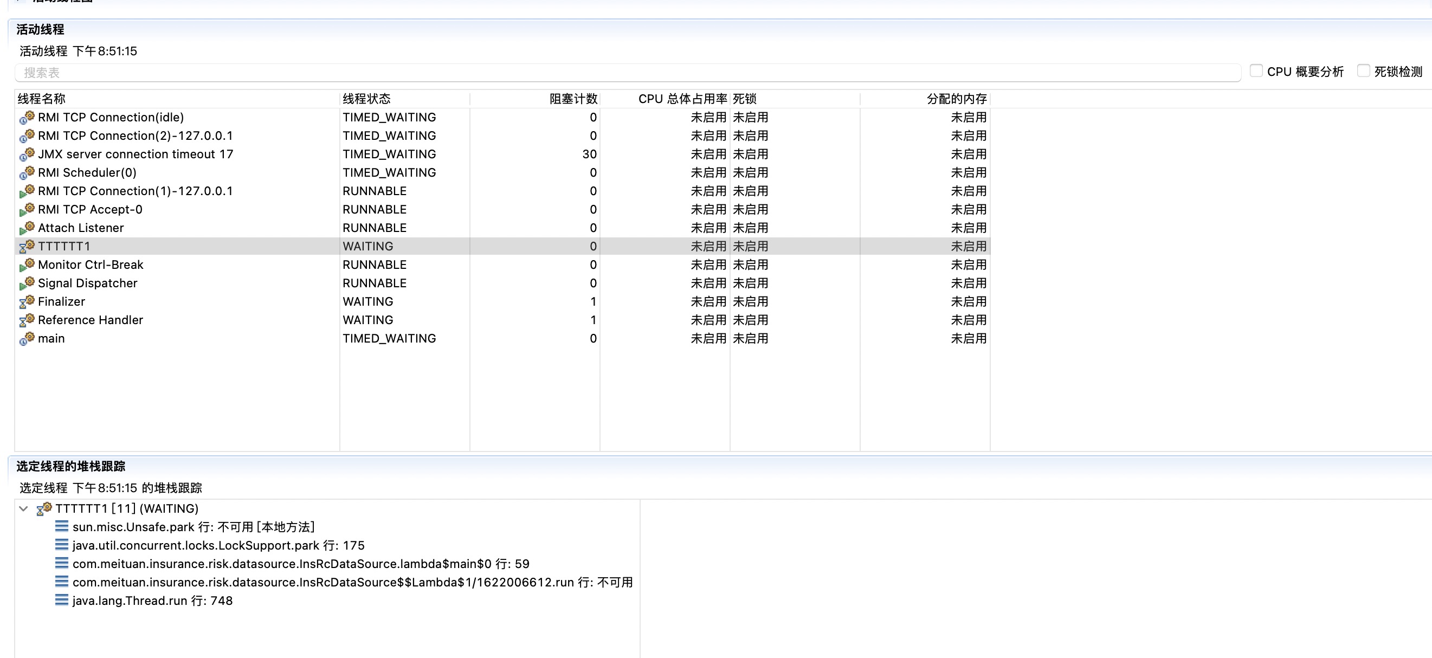Select the Reference Handler thread row
This screenshot has width=1432, height=658.
point(91,320)
